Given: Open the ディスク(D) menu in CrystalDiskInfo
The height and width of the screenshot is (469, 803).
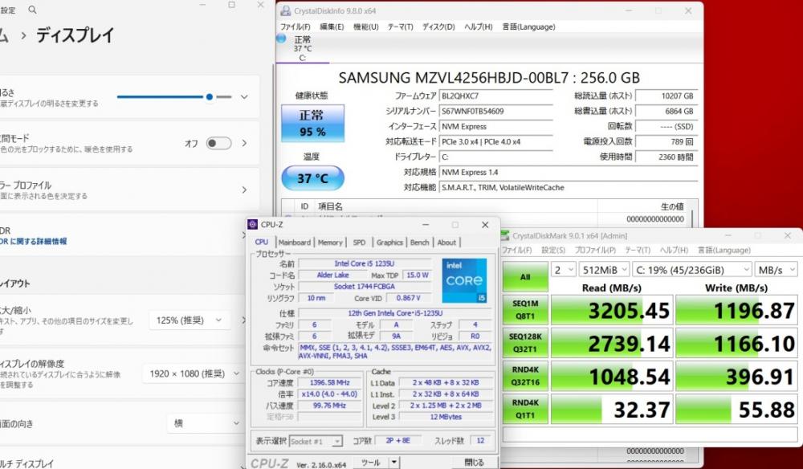Looking at the screenshot, I should pos(438,27).
